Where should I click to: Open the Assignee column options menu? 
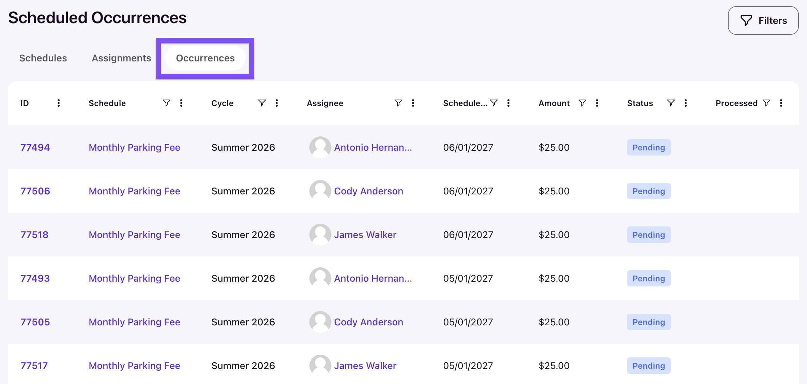413,103
